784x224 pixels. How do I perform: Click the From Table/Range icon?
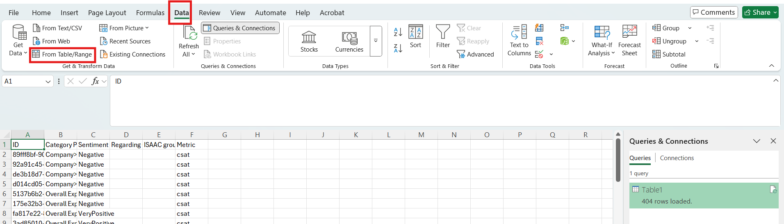[36, 54]
